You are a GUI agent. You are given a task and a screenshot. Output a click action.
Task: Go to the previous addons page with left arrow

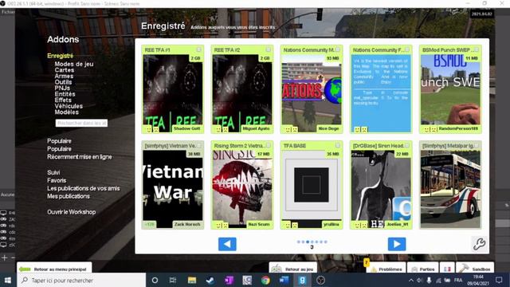click(227, 244)
